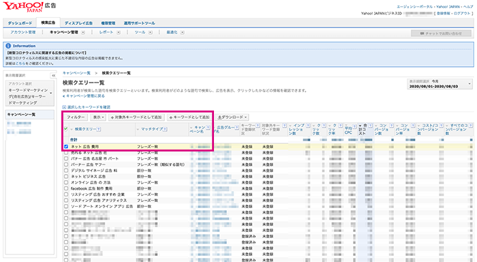The height and width of the screenshot is (262, 477).
Task: Click 対象外キーワードとして追加 button
Action: point(136,117)
